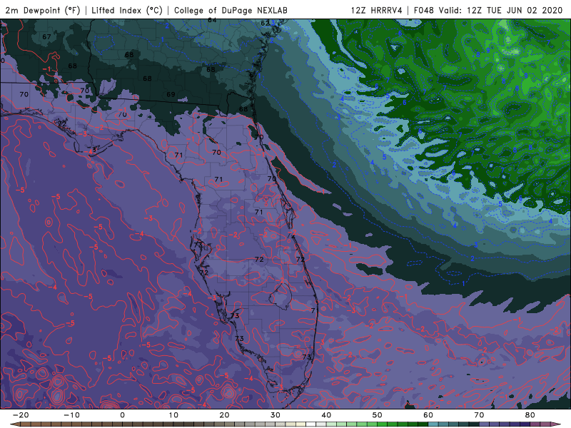Click the '60' colorbar label

[428, 415]
